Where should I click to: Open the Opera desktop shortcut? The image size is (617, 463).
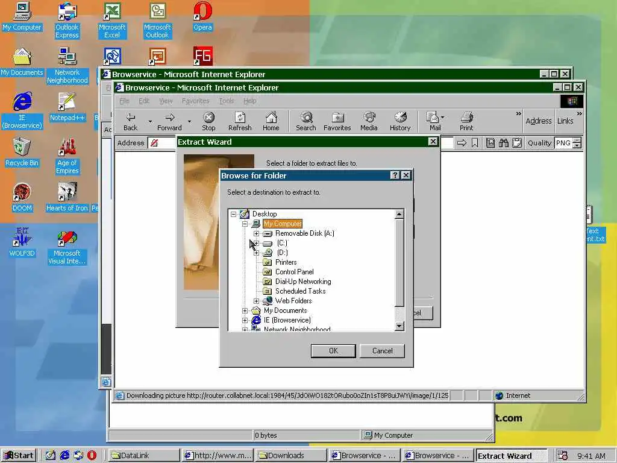point(202,17)
